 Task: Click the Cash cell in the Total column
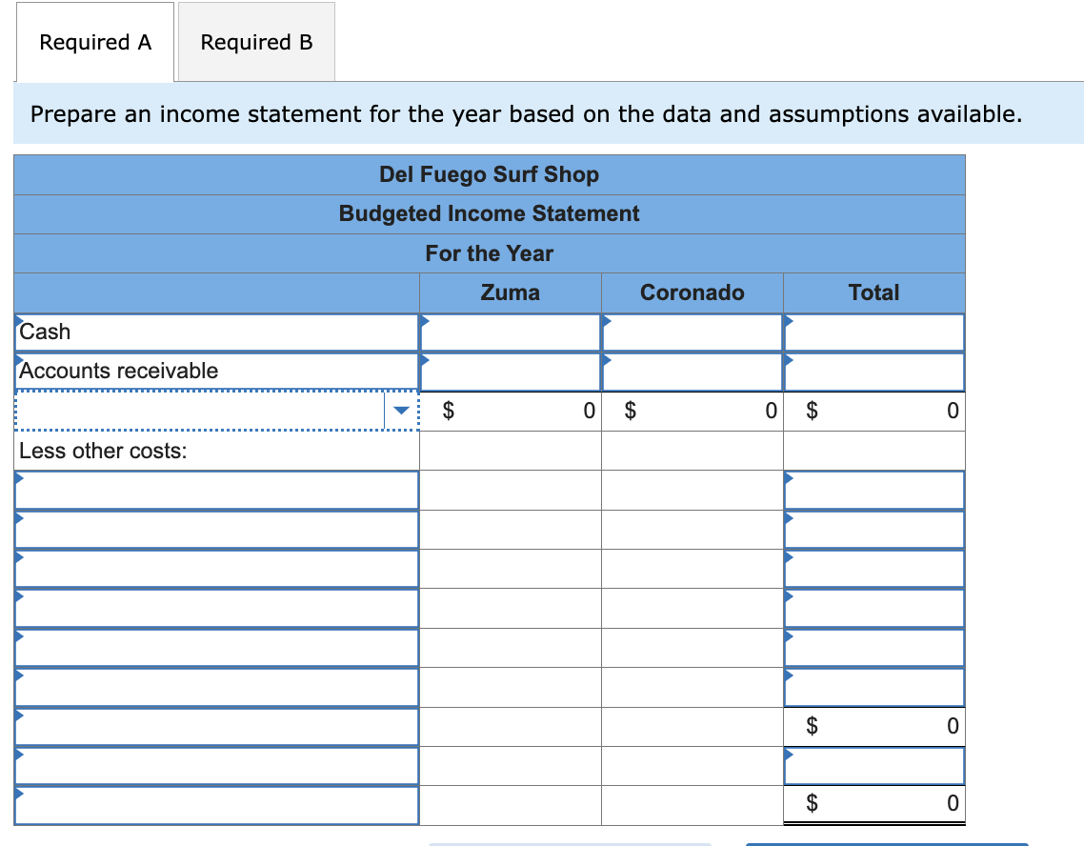click(x=873, y=332)
